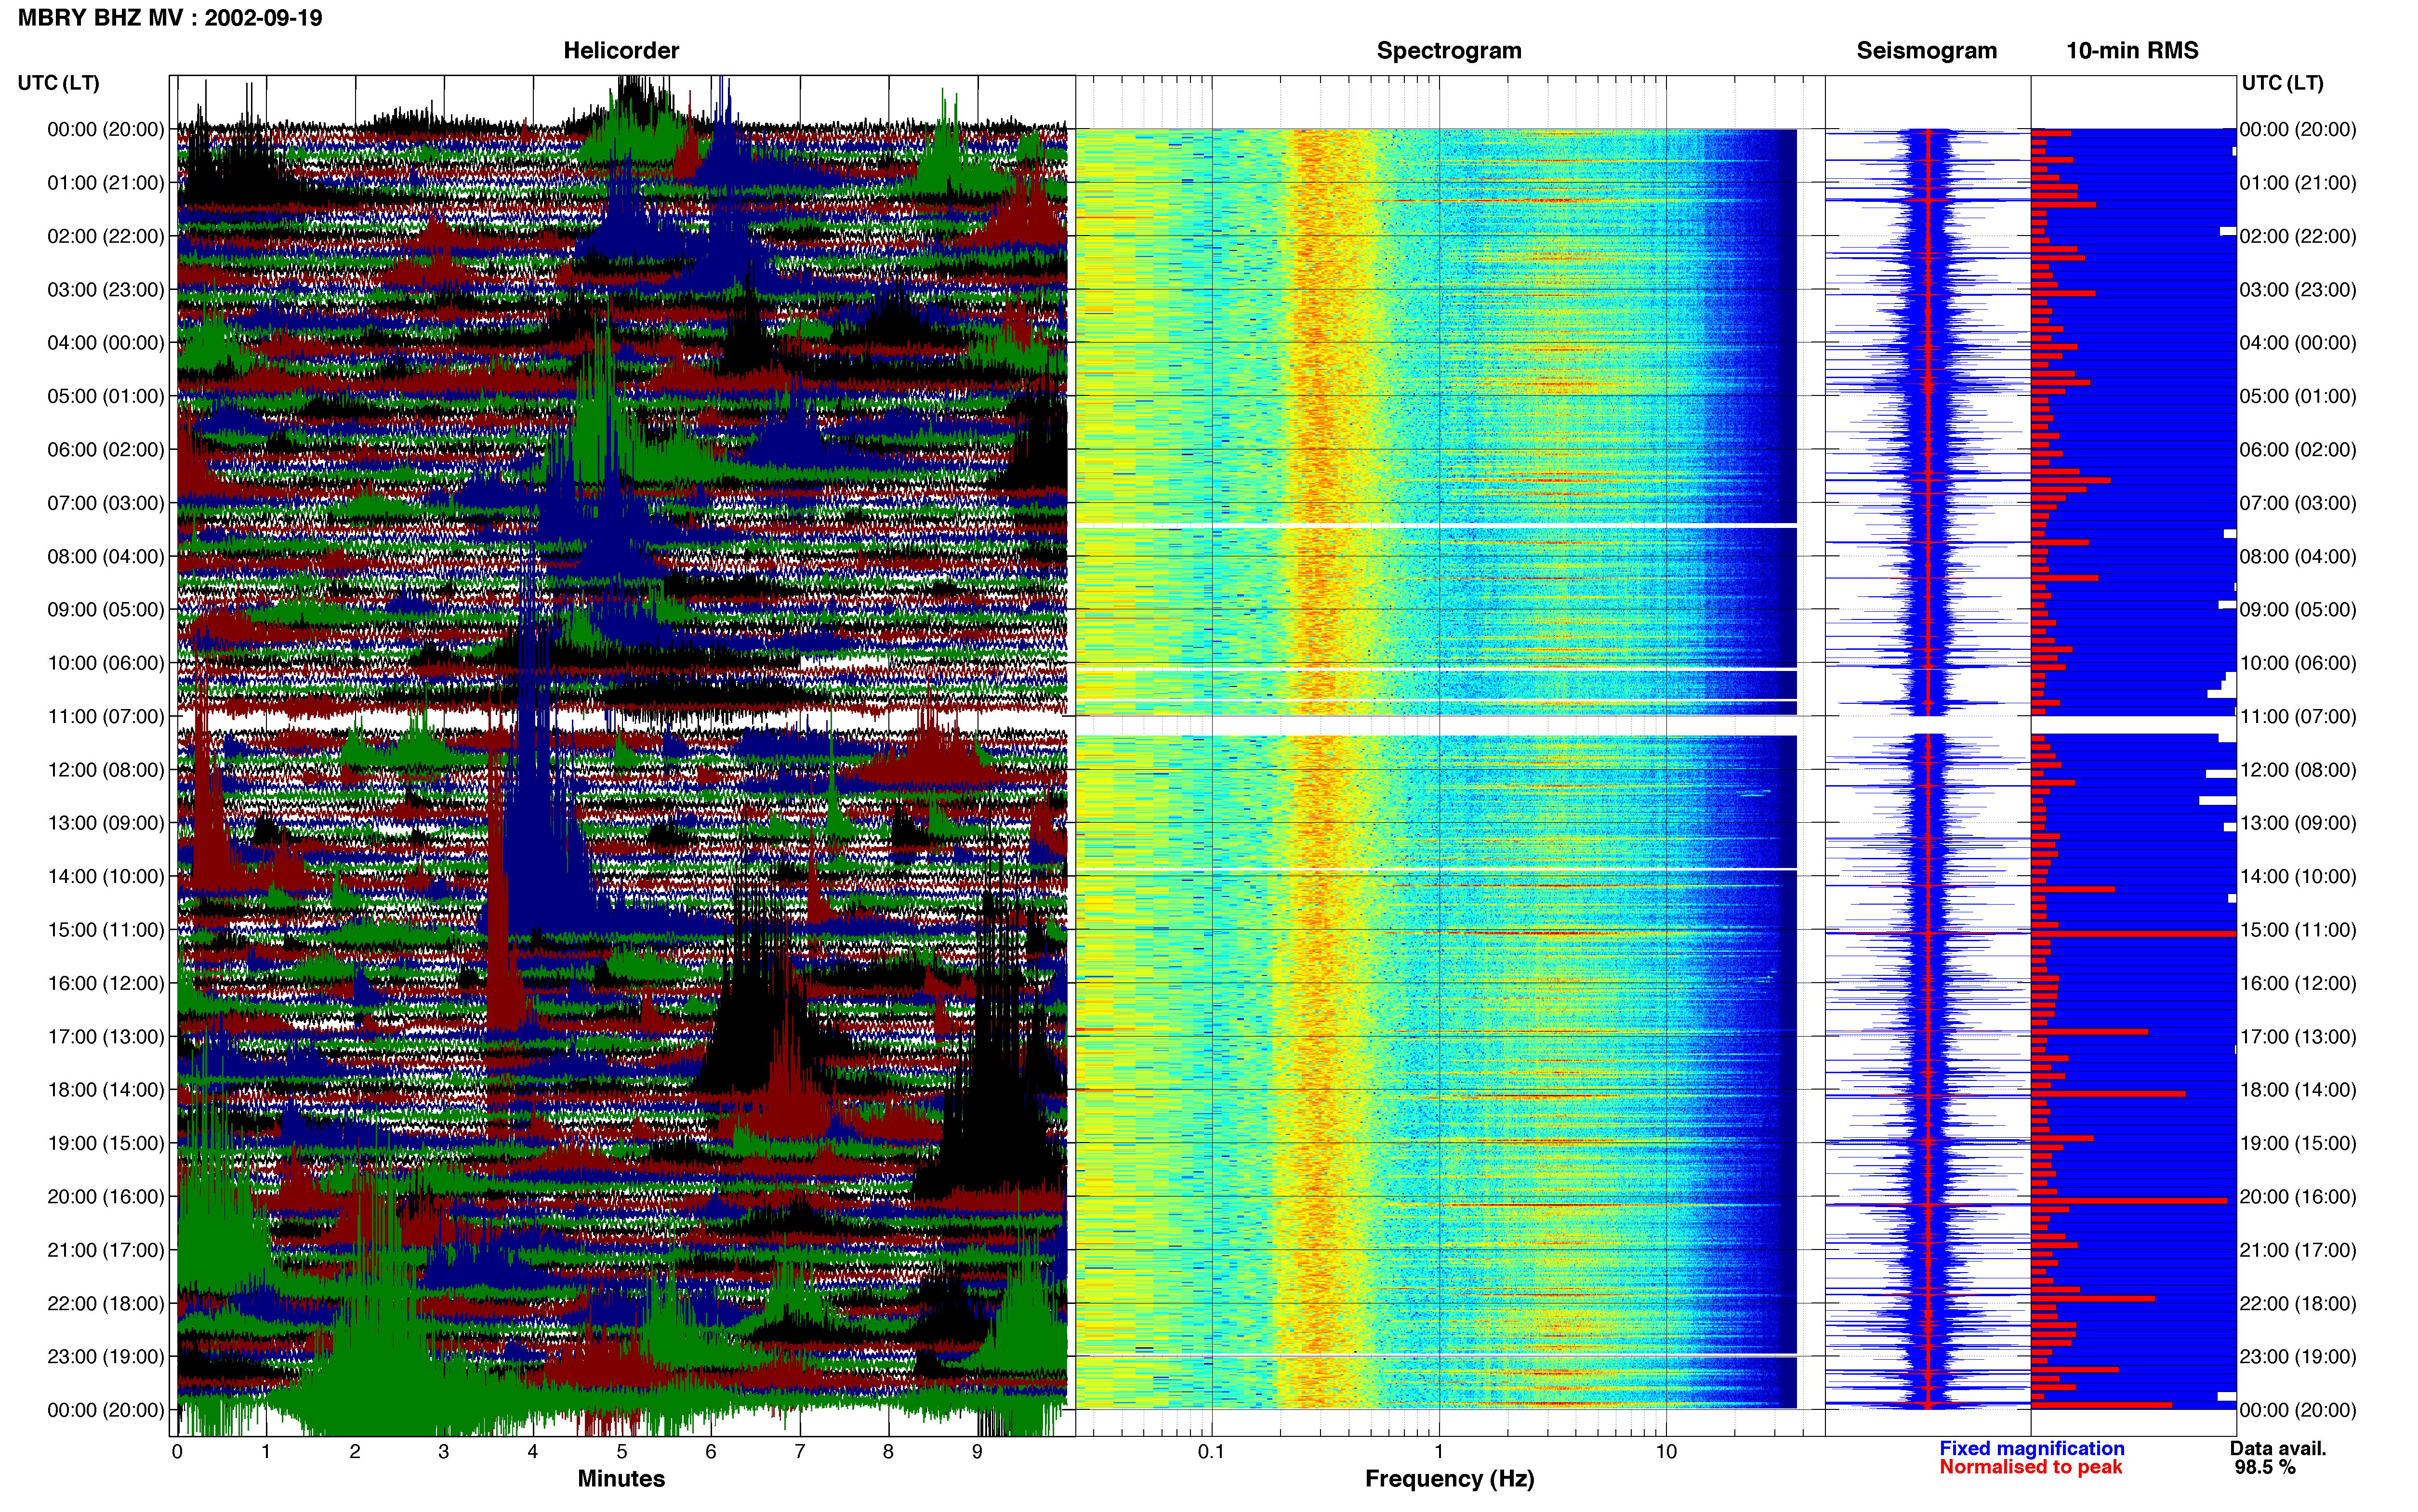Click the 0 tick on the Minutes axis
The image size is (2418, 1512).
[177, 1452]
